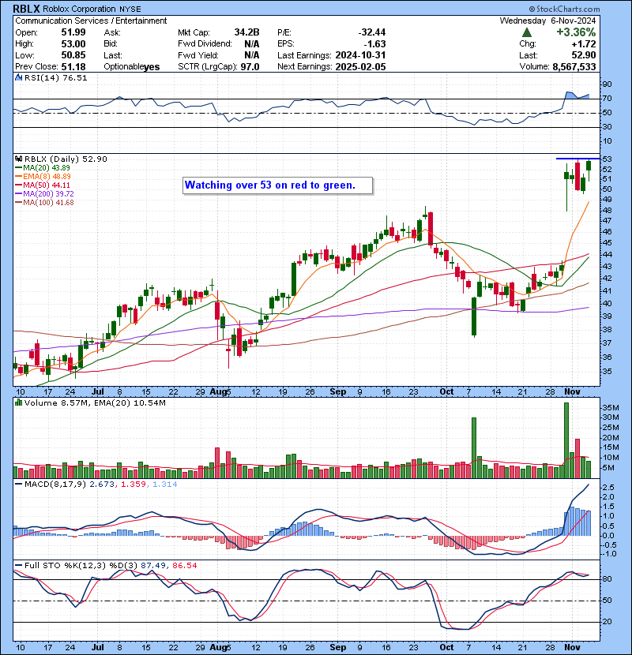Click the 'Watching over 53 on red to green.' annotation
632x655 pixels.
tap(278, 185)
